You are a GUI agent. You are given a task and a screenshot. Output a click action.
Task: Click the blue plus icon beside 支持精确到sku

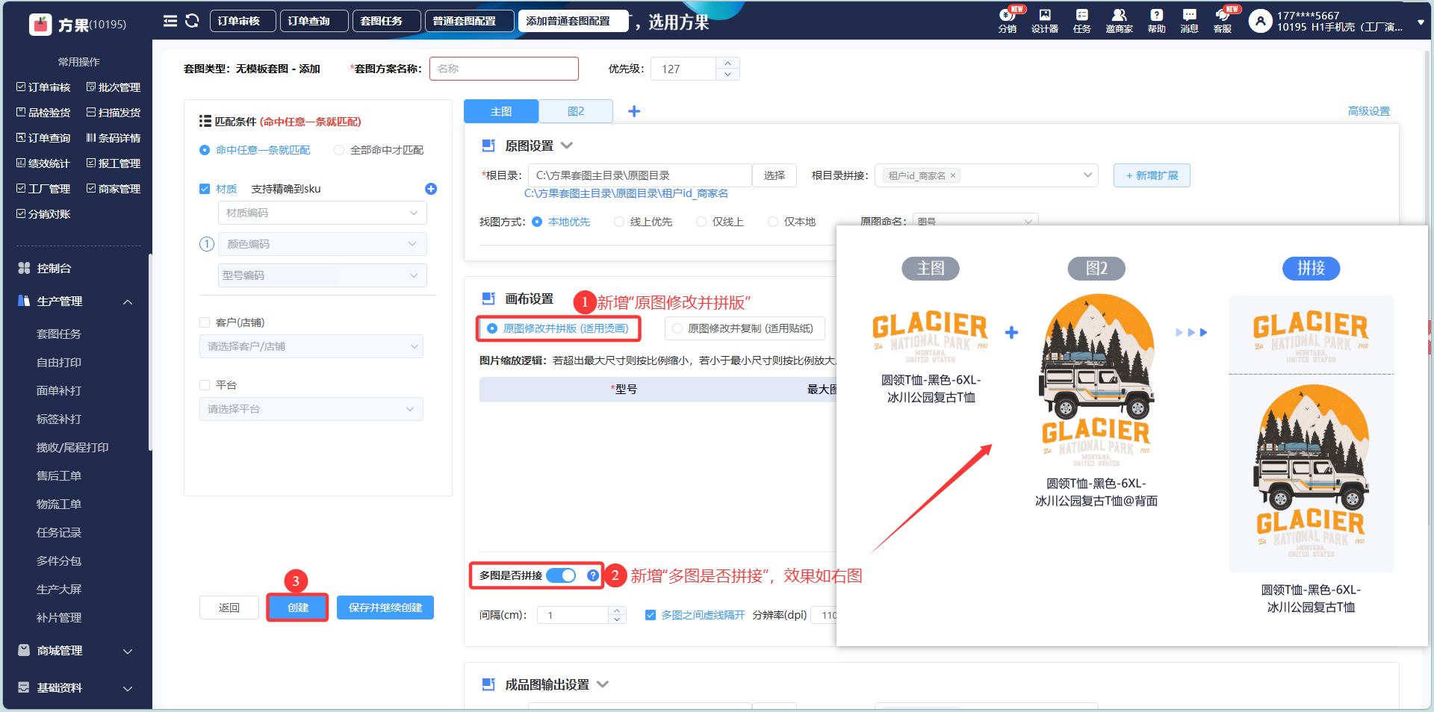pyautogui.click(x=431, y=189)
